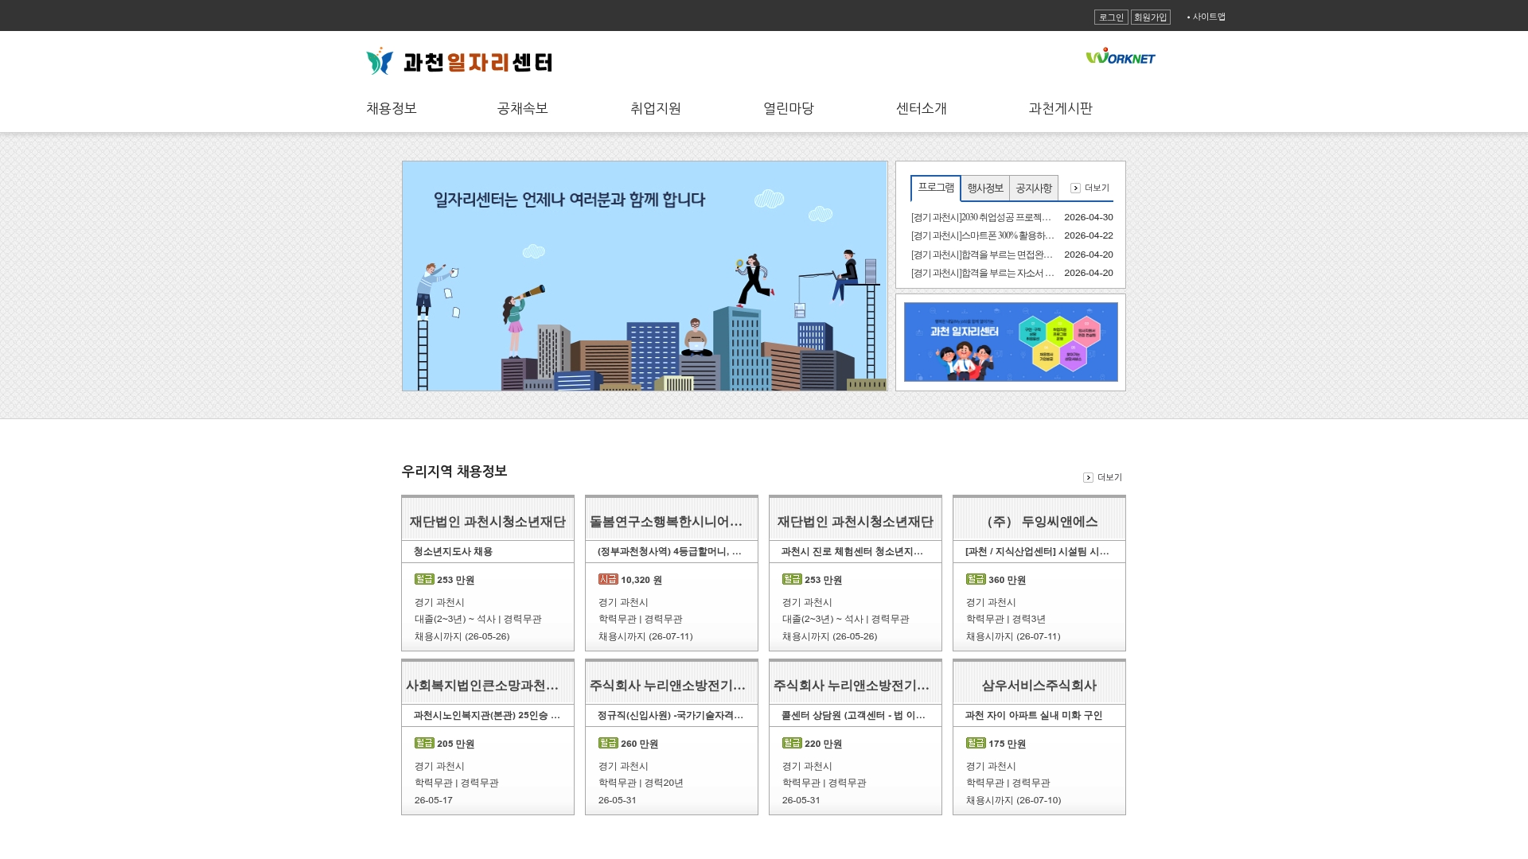The image size is (1528, 859).
Task: Click the 월급 badge beside 220 만원
Action: tap(792, 743)
